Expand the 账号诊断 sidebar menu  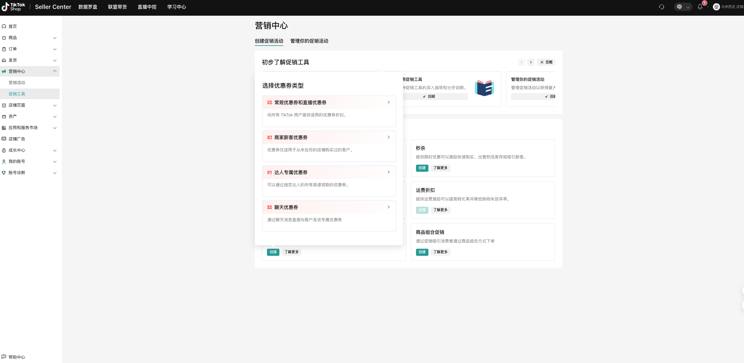(x=30, y=173)
